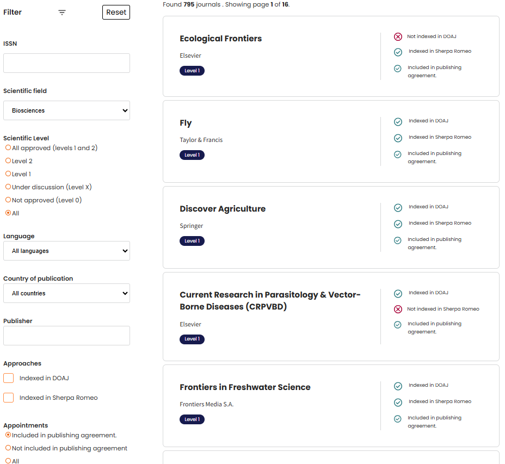Screen dimensions: 505x464
Task: Click the red 'Not indexed in DOAJ' icon for Ecological Frontiers
Action: point(397,36)
